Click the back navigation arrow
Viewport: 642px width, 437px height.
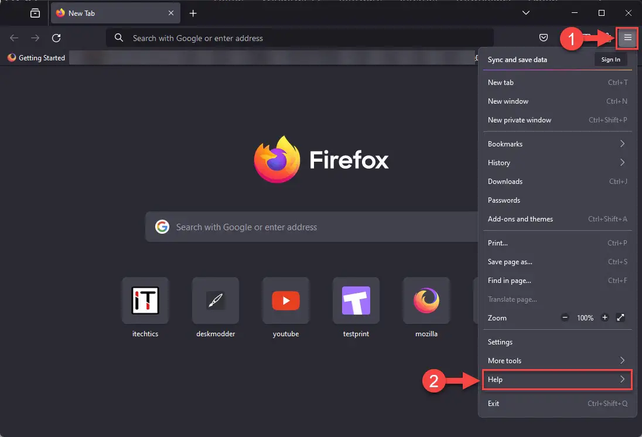click(13, 37)
